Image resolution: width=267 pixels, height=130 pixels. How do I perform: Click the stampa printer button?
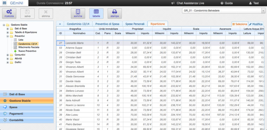click(115, 13)
